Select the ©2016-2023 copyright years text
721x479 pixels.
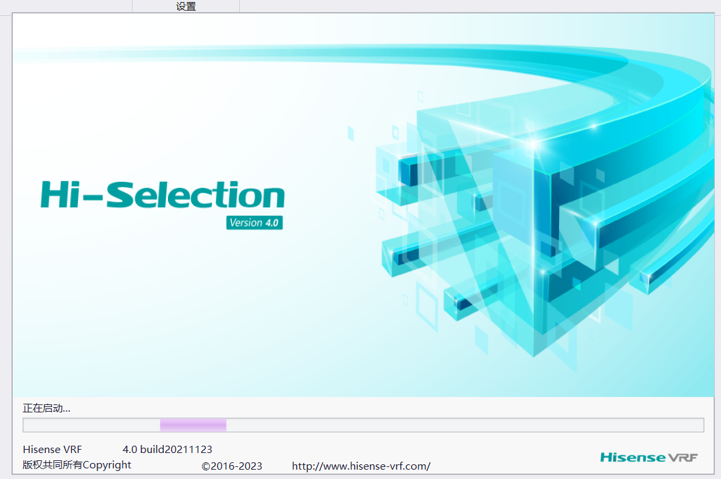pos(232,466)
